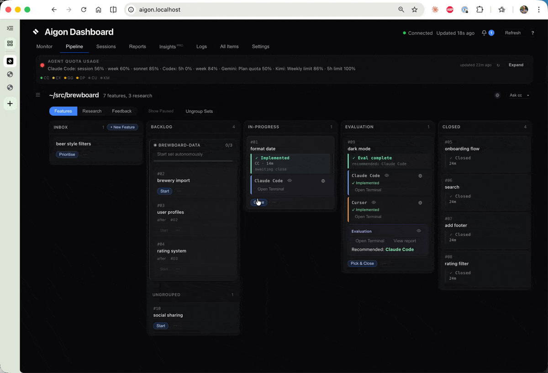Image resolution: width=548 pixels, height=373 pixels.
Task: Refresh agent quota with the small reload icon
Action: 498,65
